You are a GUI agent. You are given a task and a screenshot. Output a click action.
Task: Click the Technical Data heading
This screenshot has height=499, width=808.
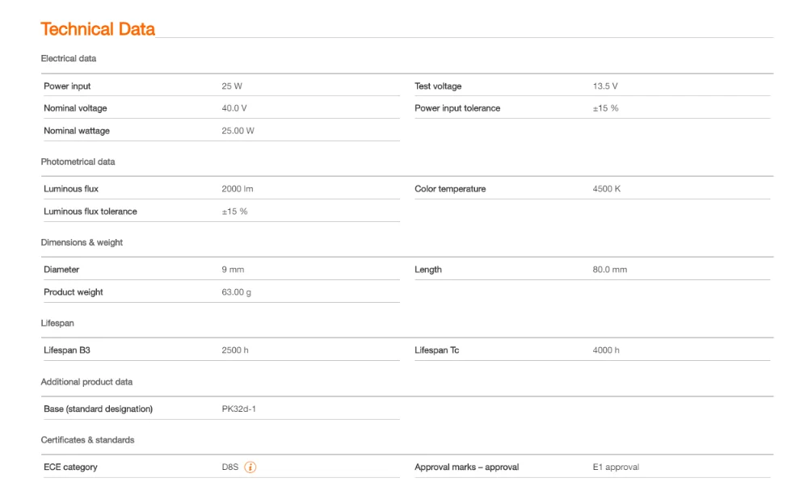(x=98, y=29)
